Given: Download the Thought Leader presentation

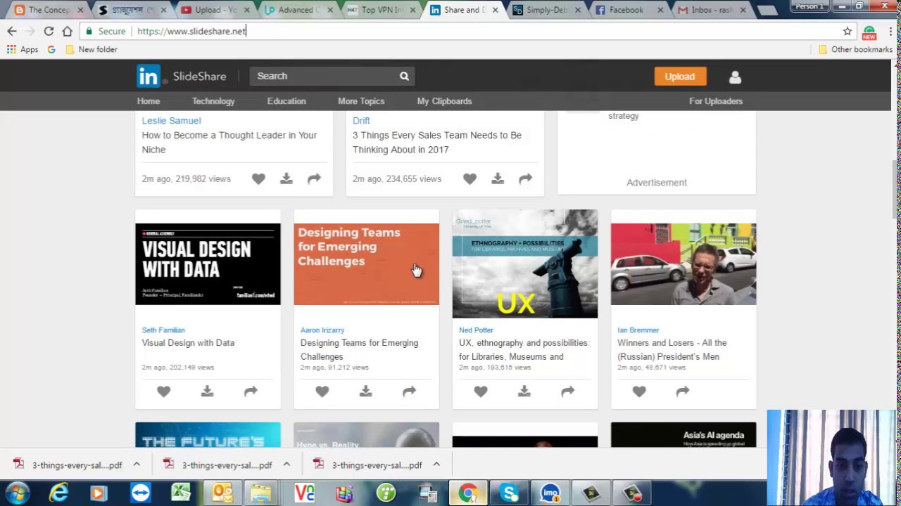Looking at the screenshot, I should coord(286,179).
